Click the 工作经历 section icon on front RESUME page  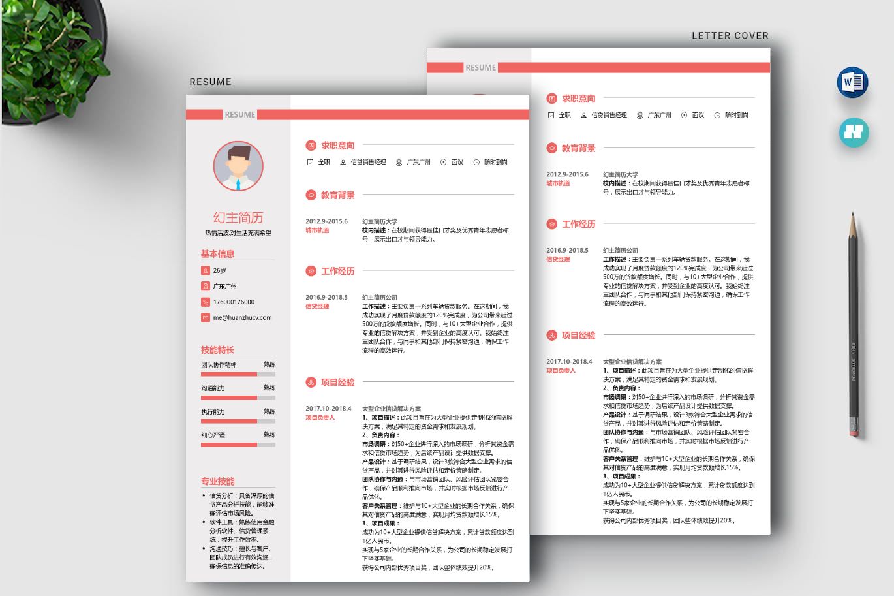[x=311, y=271]
